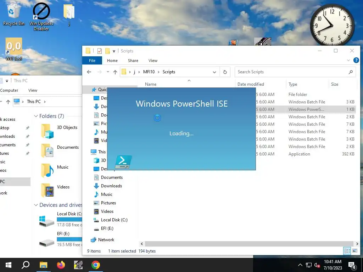Launch Win Updates Disabler shortcut
363x272 pixels.
point(41,17)
